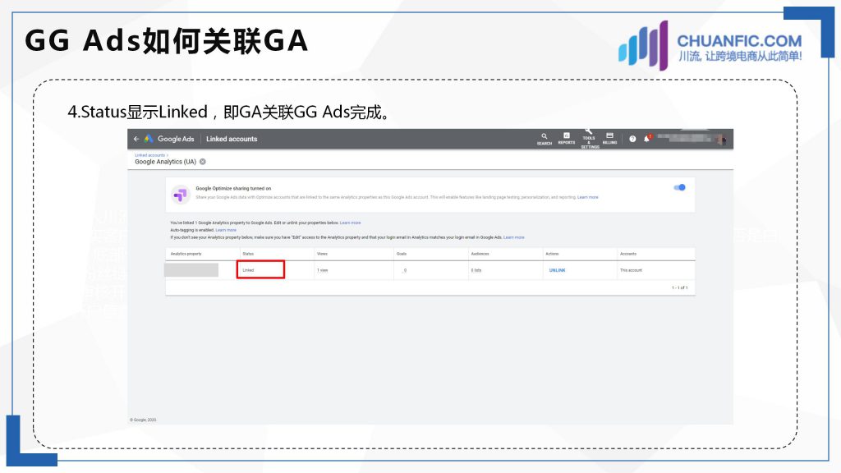Close Google Analytics (UA) with the X icon
Image resolution: width=841 pixels, height=473 pixels.
pyautogui.click(x=203, y=162)
